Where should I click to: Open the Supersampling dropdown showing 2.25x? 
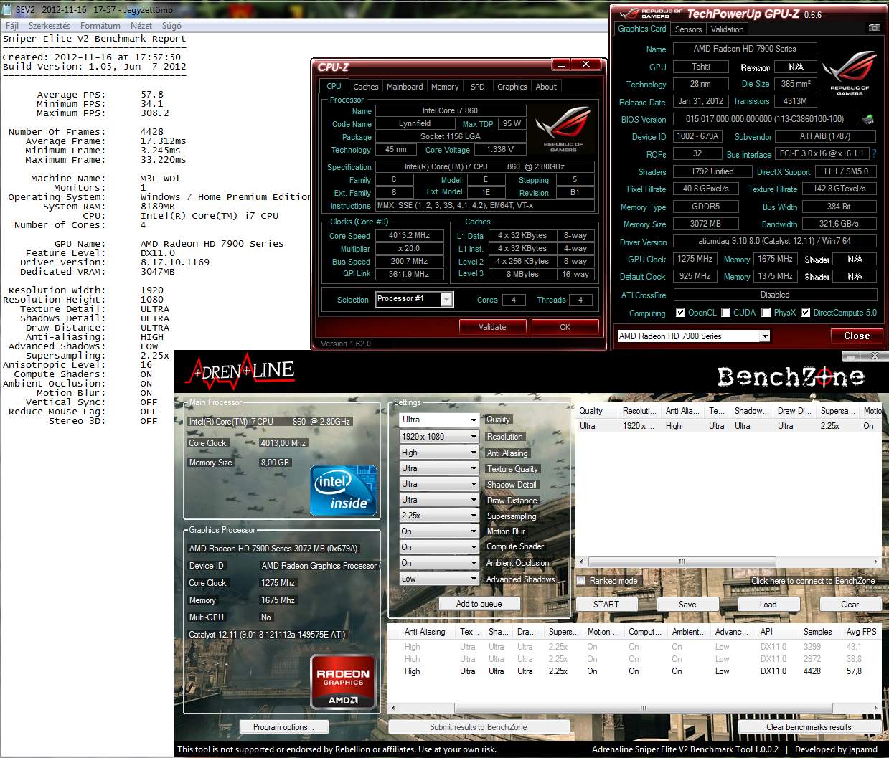(439, 516)
